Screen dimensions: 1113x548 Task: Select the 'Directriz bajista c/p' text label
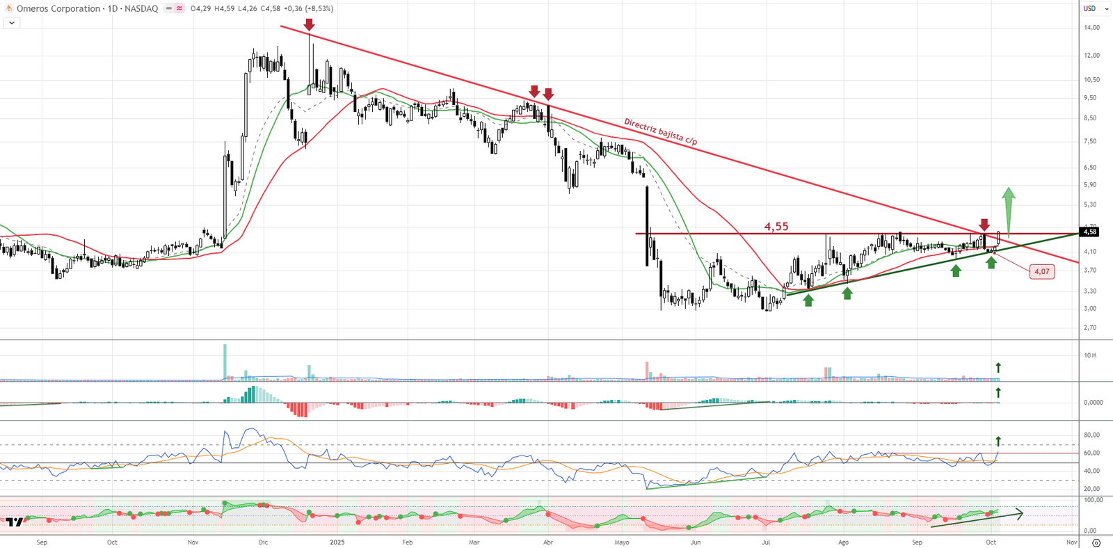660,131
